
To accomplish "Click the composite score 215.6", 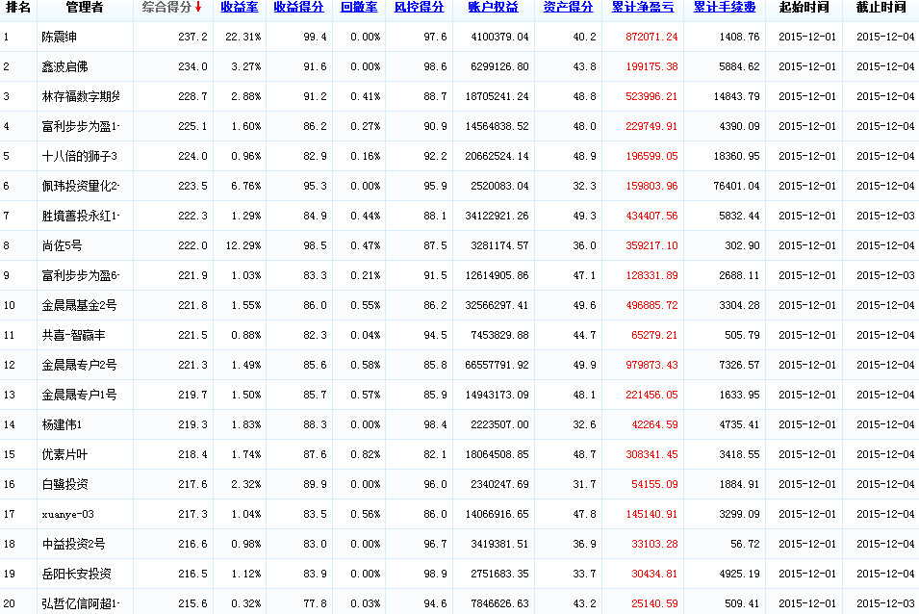I will [x=192, y=604].
